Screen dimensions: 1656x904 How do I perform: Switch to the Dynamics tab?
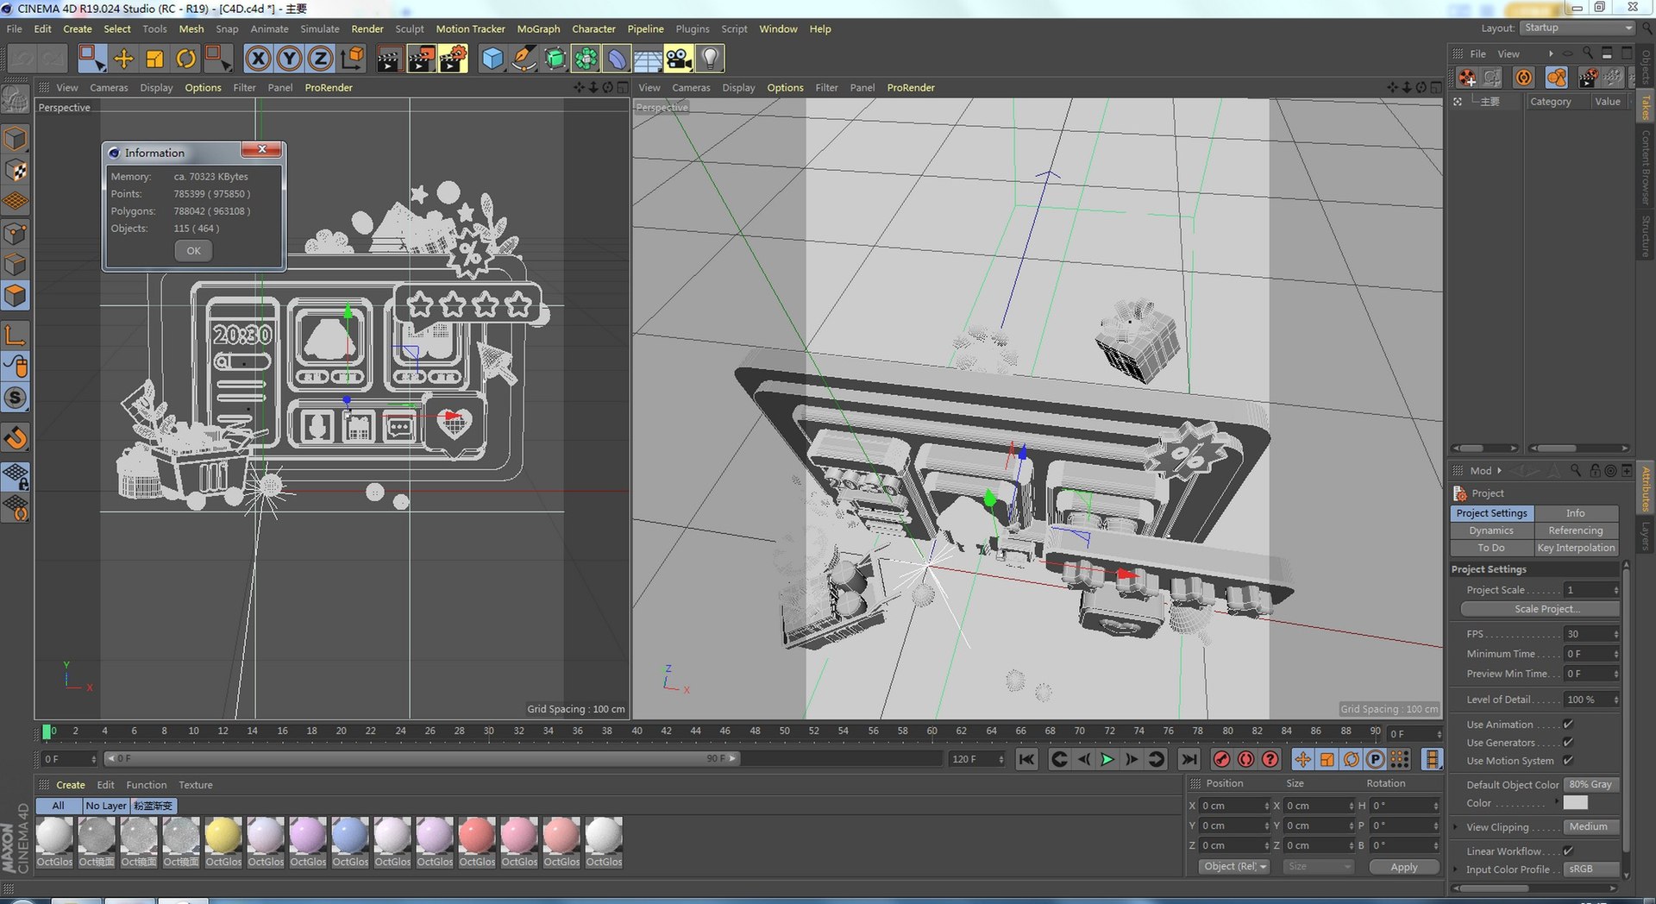coord(1491,530)
